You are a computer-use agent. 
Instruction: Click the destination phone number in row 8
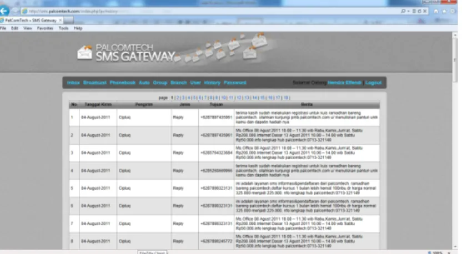216,241
